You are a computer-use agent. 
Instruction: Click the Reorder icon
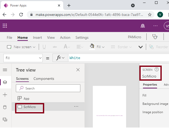(x=151, y=47)
